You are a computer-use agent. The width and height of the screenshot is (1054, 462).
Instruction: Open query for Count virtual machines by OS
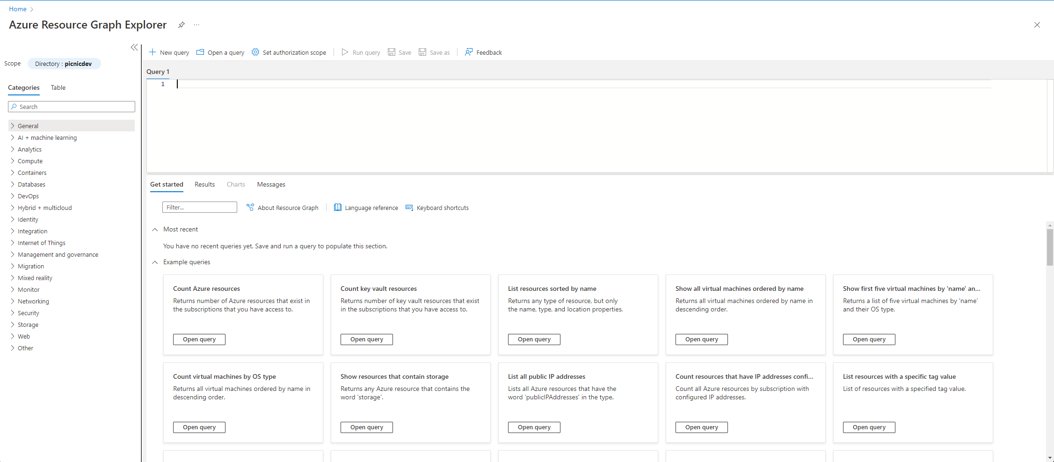tap(199, 427)
